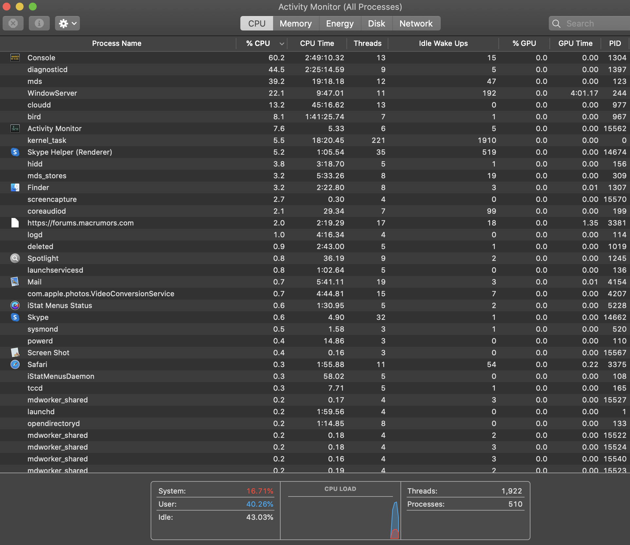Select com.apple.photos.VideoConversionService row

click(x=315, y=294)
